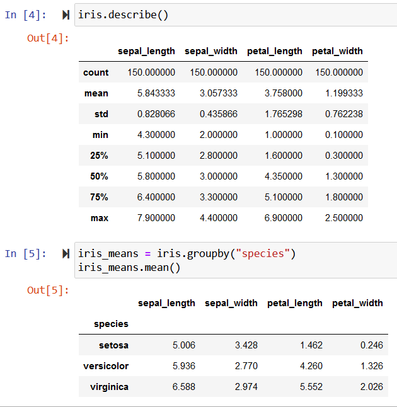This screenshot has width=397, height=407.
Task: Select the In [5]: prompt label
Action: coord(25,254)
